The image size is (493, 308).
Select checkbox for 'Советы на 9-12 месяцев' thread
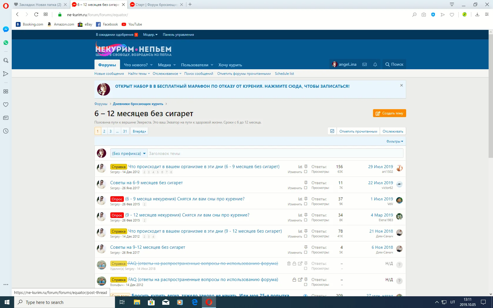305,253
